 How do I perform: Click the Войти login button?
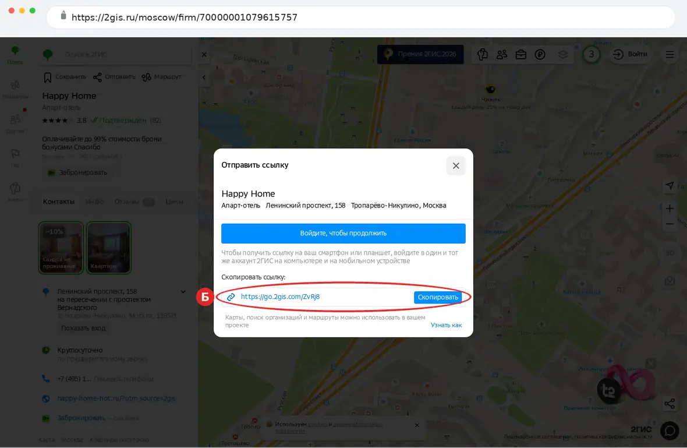(631, 54)
